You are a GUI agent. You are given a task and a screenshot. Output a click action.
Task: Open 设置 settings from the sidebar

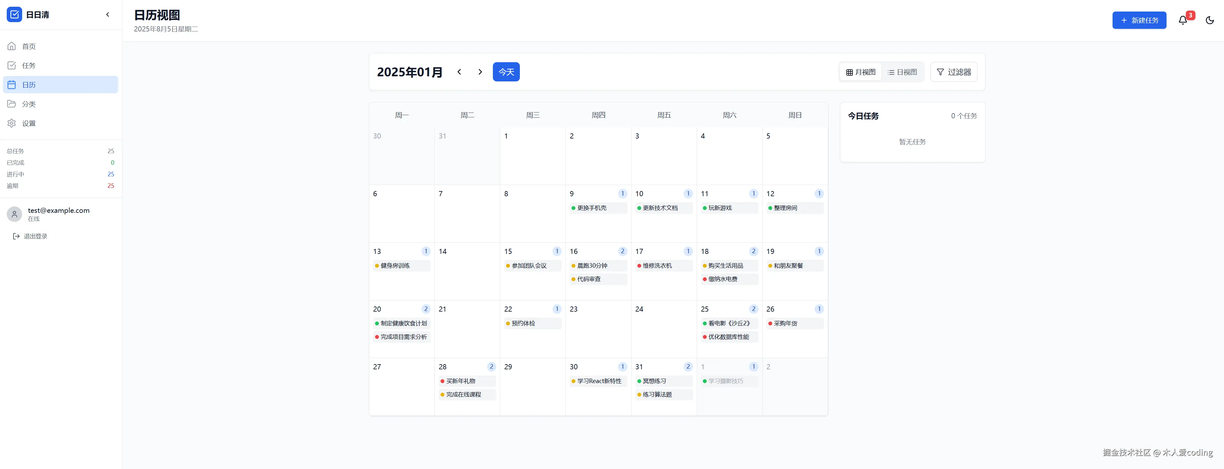[29, 123]
